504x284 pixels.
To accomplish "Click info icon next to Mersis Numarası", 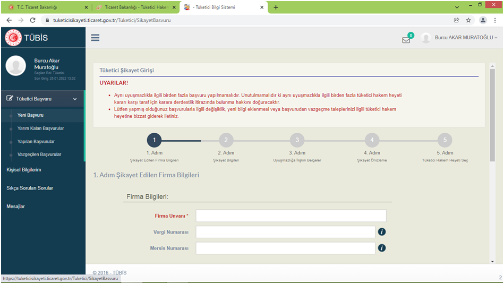I will [381, 248].
